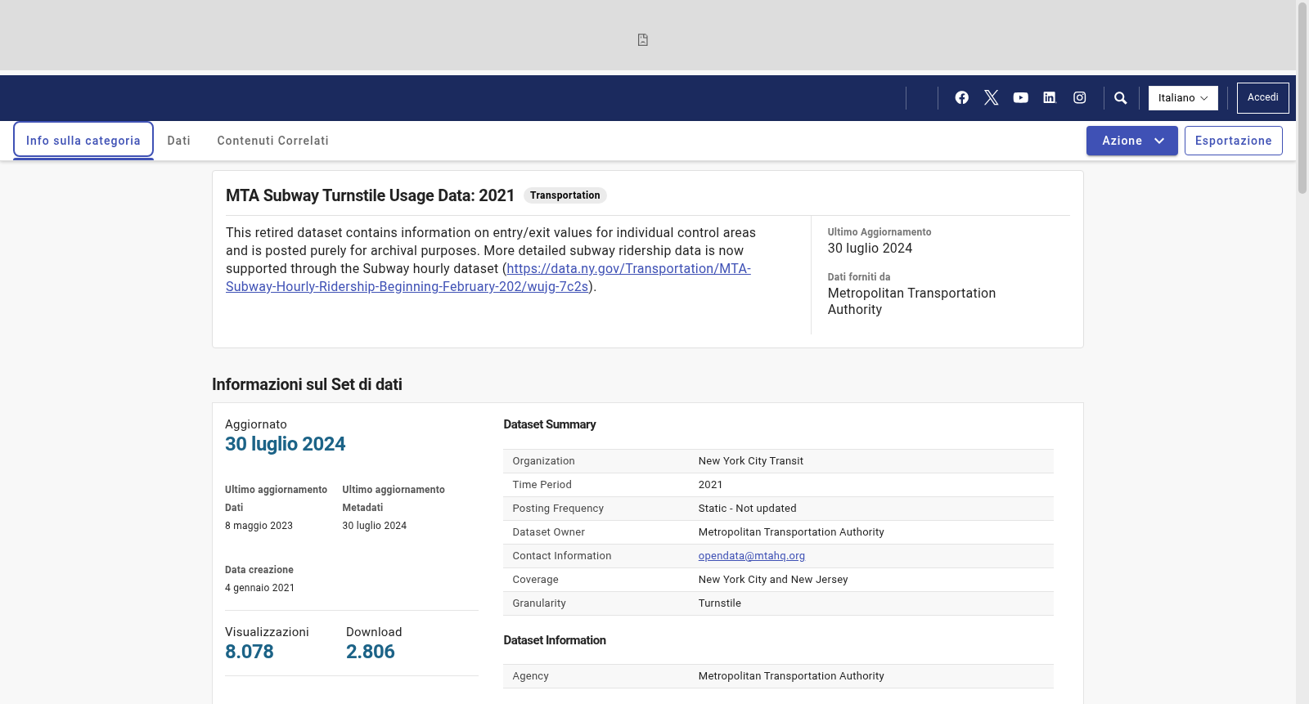This screenshot has width=1309, height=704.
Task: Open the LinkedIn page icon
Action: point(1050,98)
